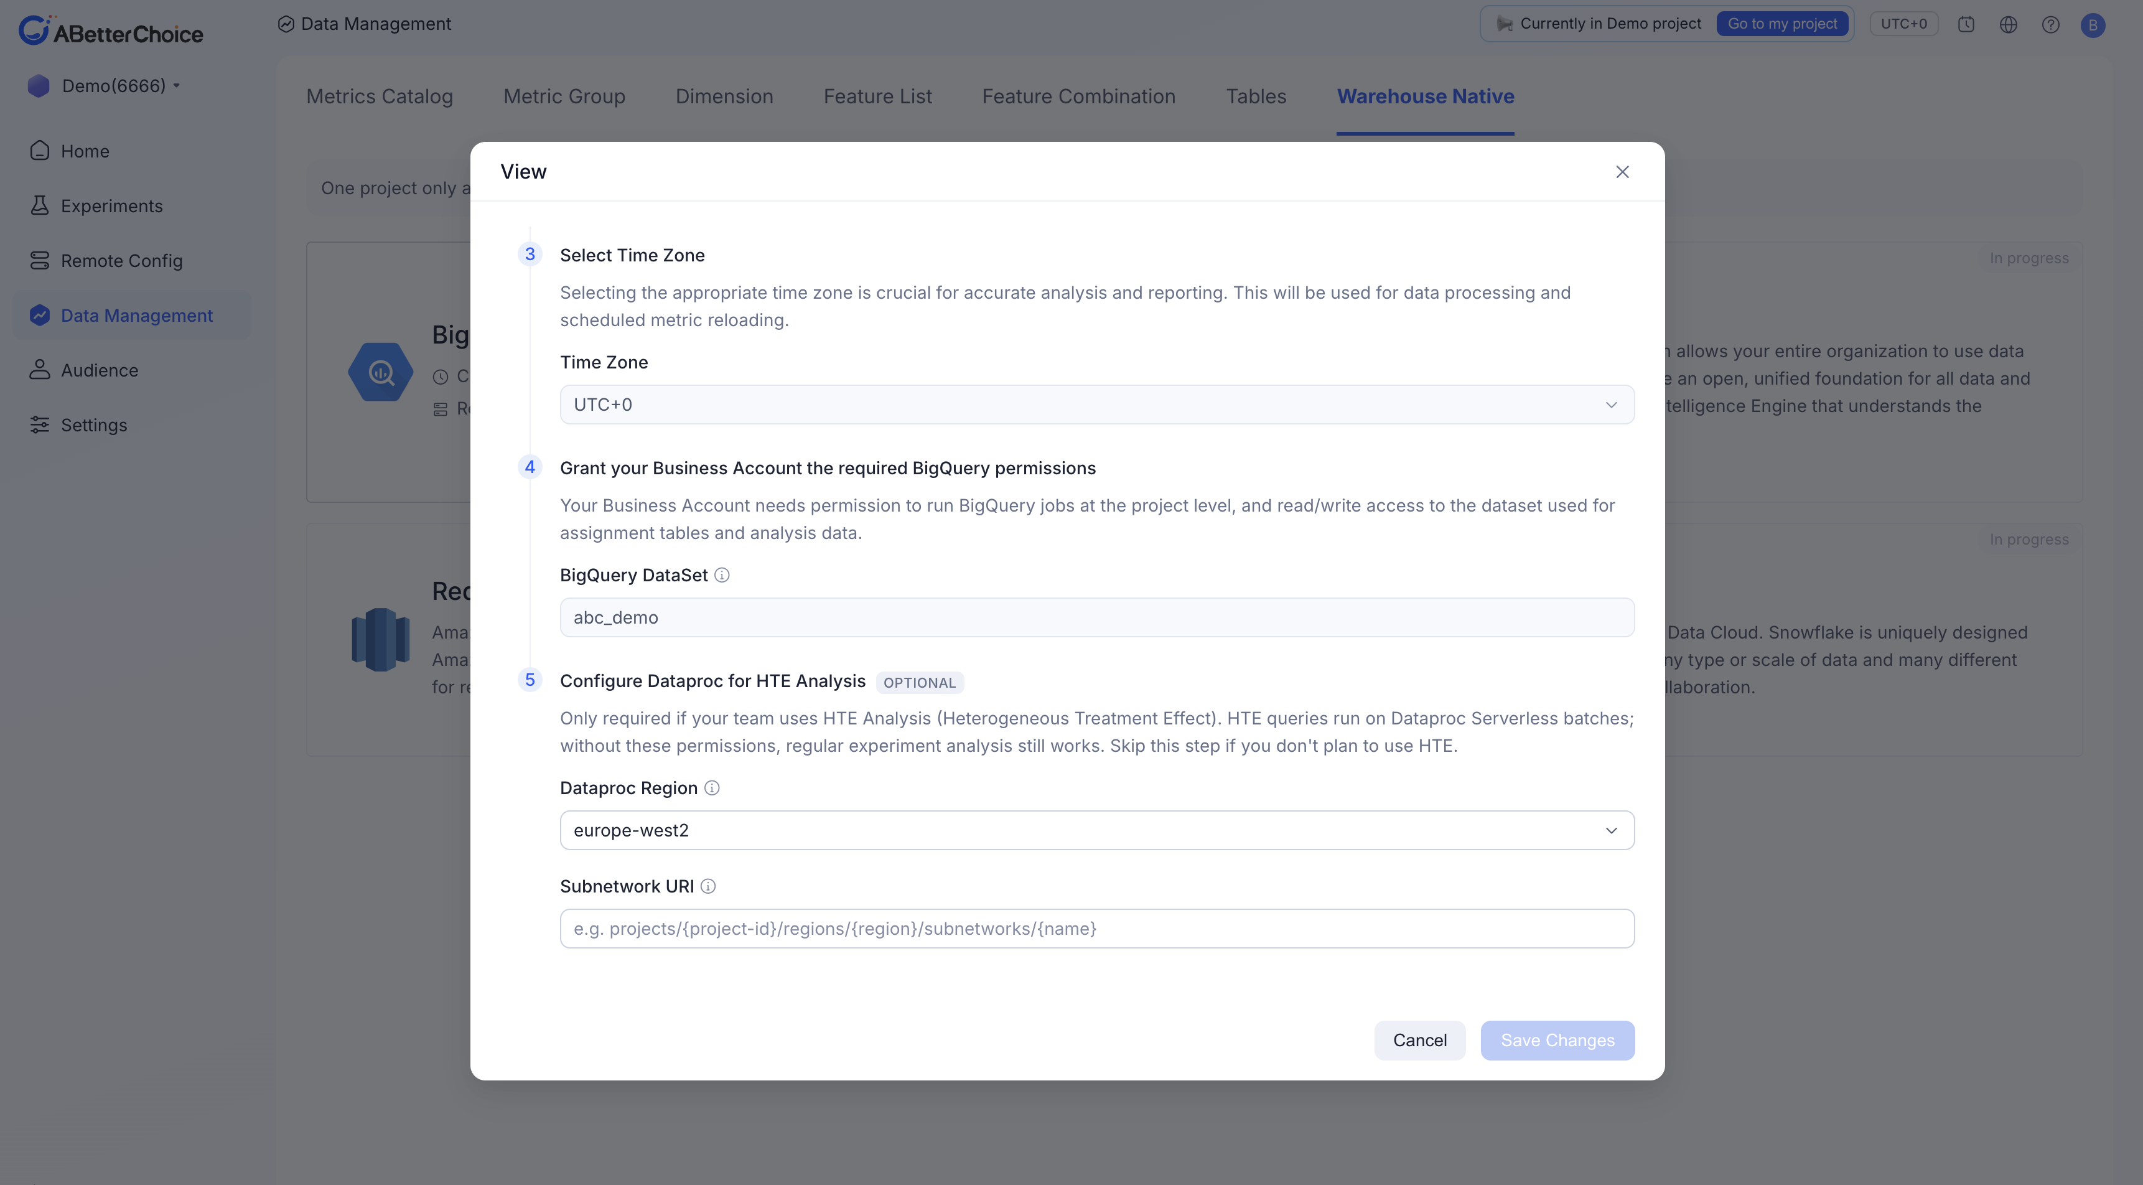Open the help question mark icon
The image size is (2143, 1185).
pyautogui.click(x=2051, y=24)
